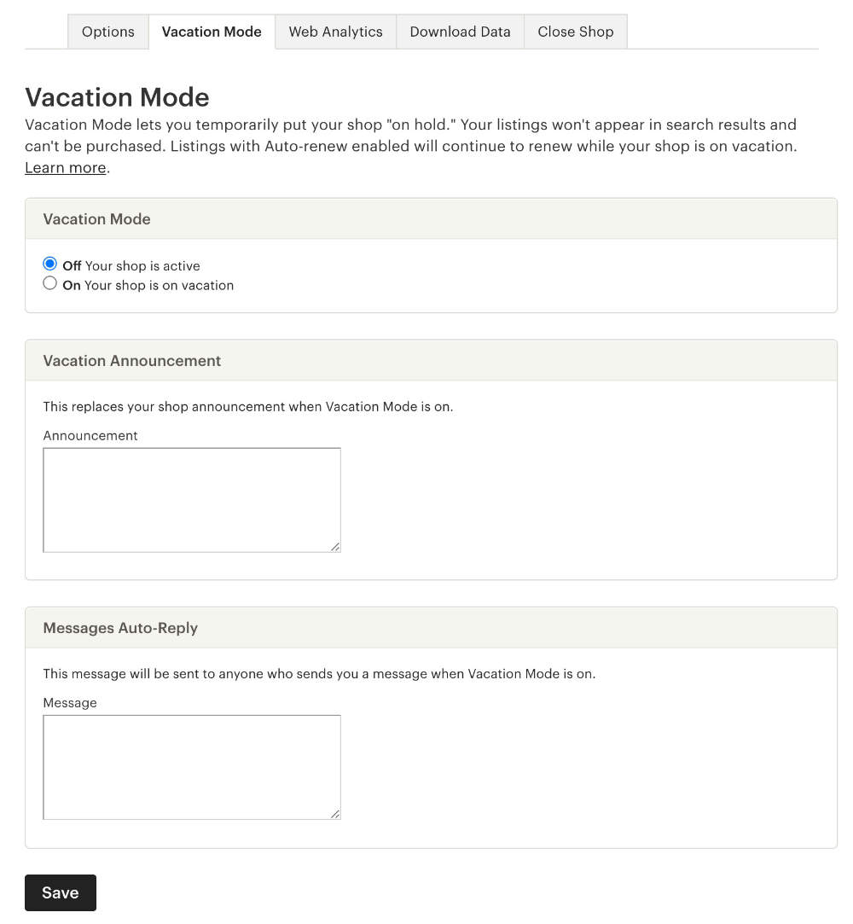Switch to the Options tab
This screenshot has height=924, width=853.
click(107, 32)
